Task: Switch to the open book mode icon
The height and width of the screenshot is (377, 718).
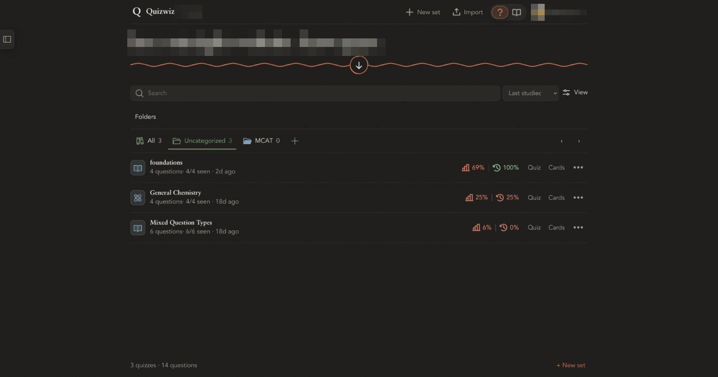Action: coord(517,12)
